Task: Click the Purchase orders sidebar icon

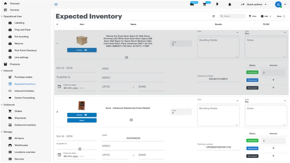Action: tap(10, 77)
